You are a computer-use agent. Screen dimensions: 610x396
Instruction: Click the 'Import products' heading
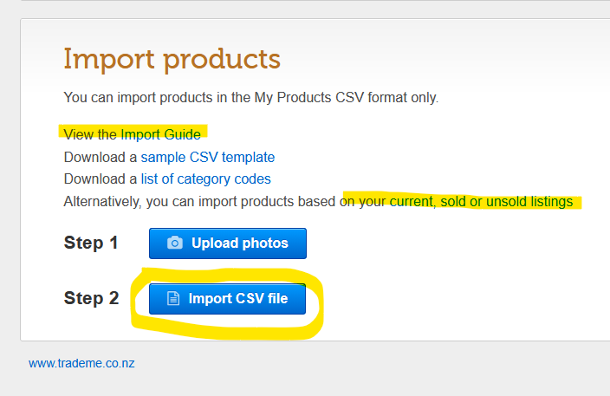point(172,60)
